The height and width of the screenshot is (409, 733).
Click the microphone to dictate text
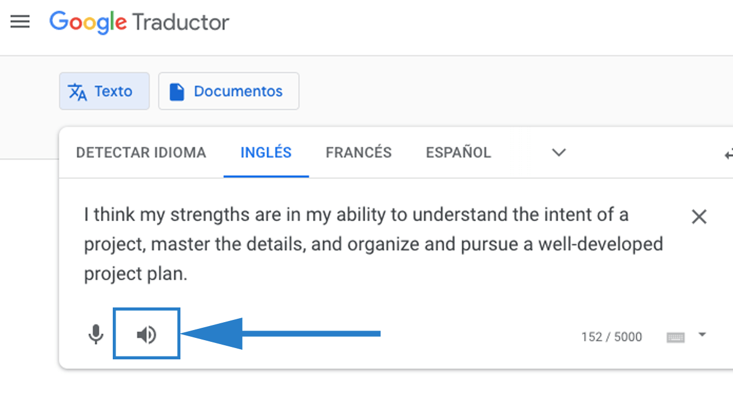click(x=96, y=333)
